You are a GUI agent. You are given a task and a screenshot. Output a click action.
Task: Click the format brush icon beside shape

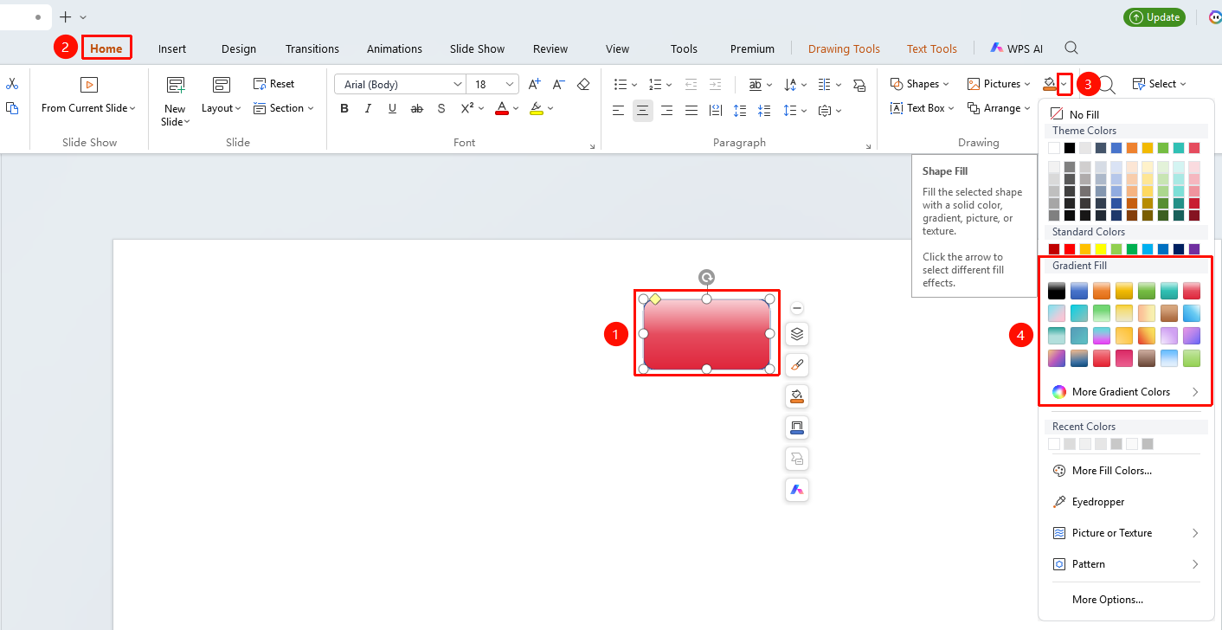(797, 364)
